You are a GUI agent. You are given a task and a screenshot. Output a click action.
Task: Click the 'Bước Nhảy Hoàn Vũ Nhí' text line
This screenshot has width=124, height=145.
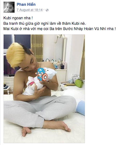[x=60, y=29]
